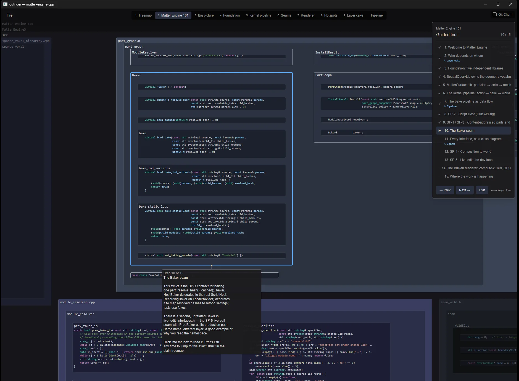Select the current step 10 The Baker seam
Screen dimensions: 519x381
coord(473,131)
